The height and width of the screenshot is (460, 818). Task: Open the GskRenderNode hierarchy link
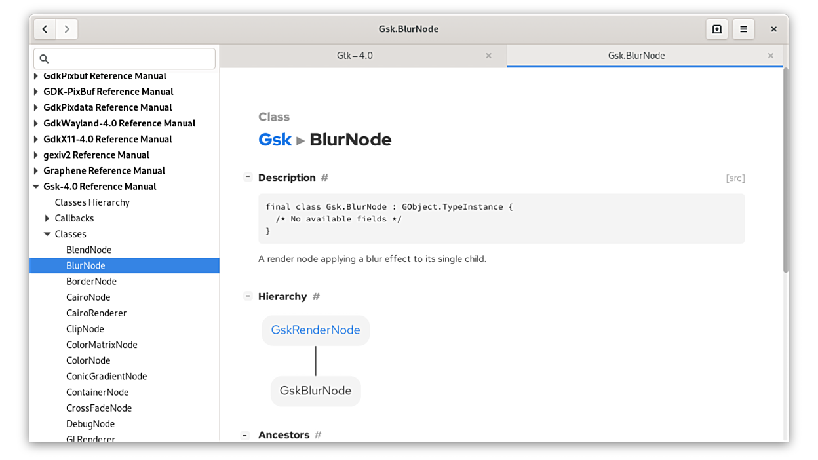[315, 330]
